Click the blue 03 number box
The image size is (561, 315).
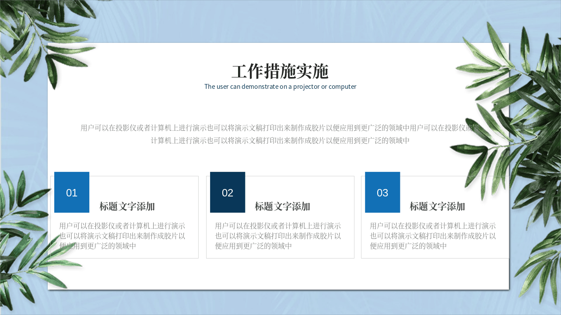[x=382, y=192]
